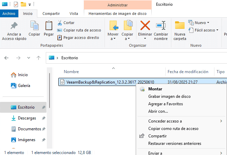Open the Archivo tab
The height and width of the screenshot is (155, 227).
(9, 14)
